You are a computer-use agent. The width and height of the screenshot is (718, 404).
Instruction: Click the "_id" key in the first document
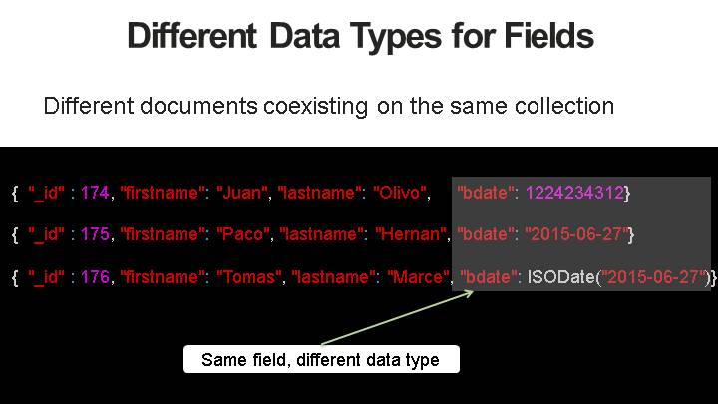click(46, 191)
